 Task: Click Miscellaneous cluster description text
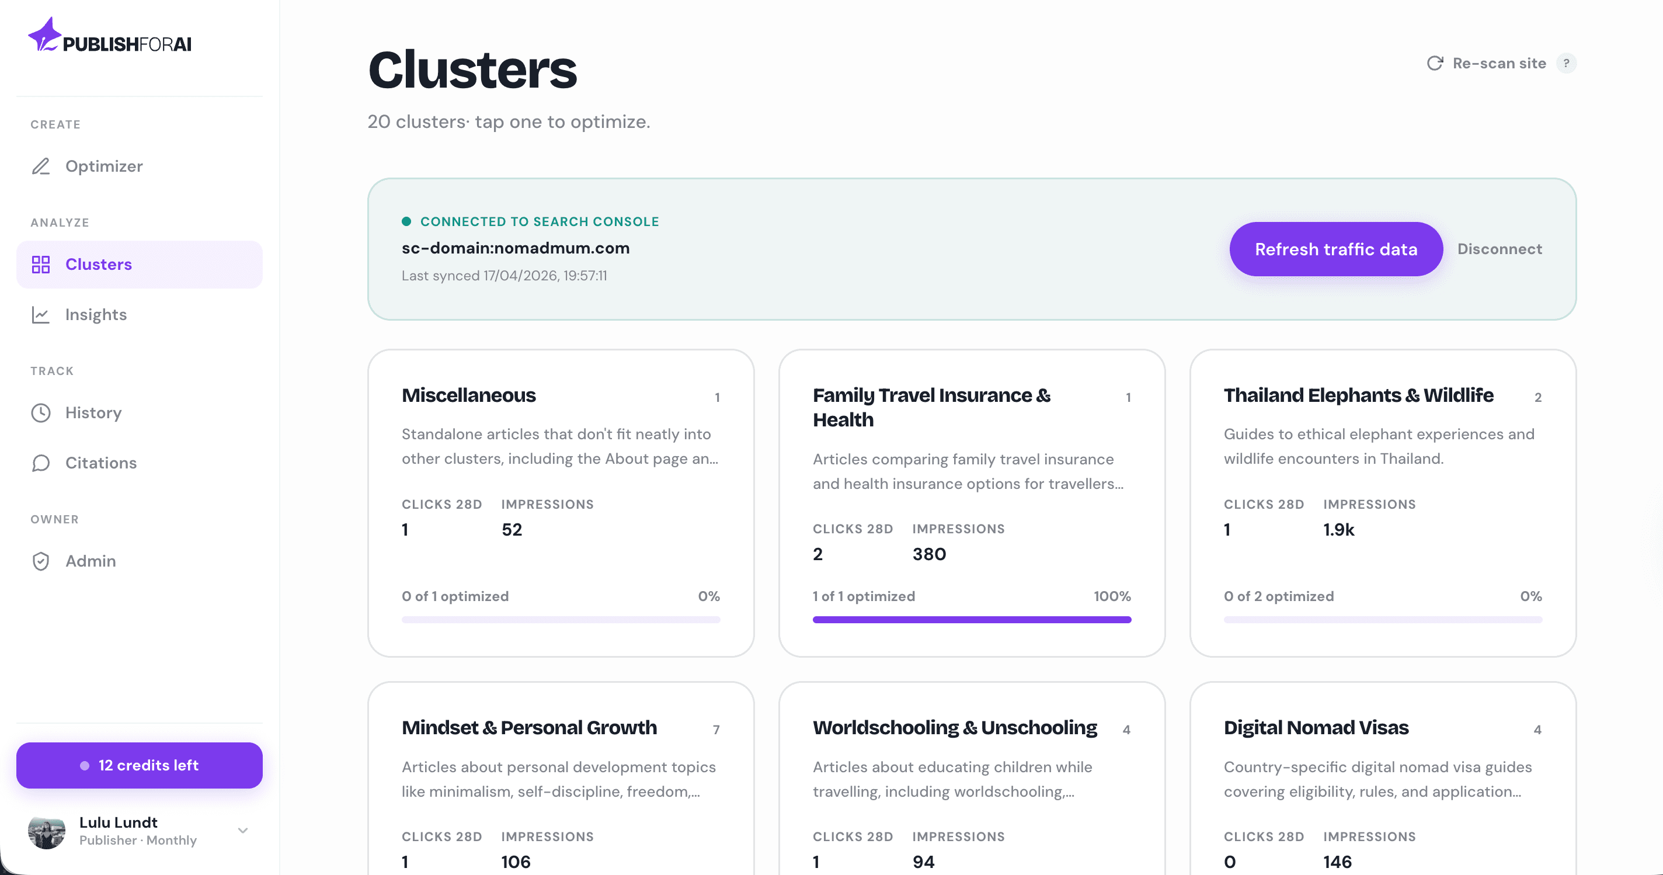click(560, 446)
